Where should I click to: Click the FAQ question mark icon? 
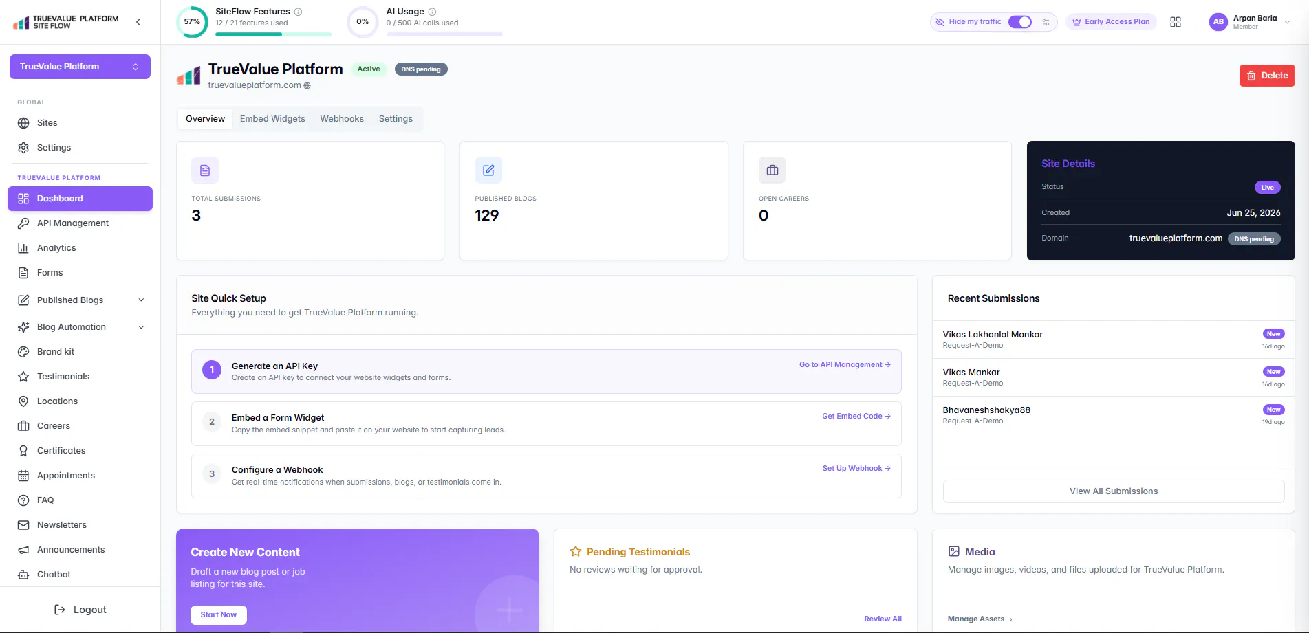[x=23, y=500]
